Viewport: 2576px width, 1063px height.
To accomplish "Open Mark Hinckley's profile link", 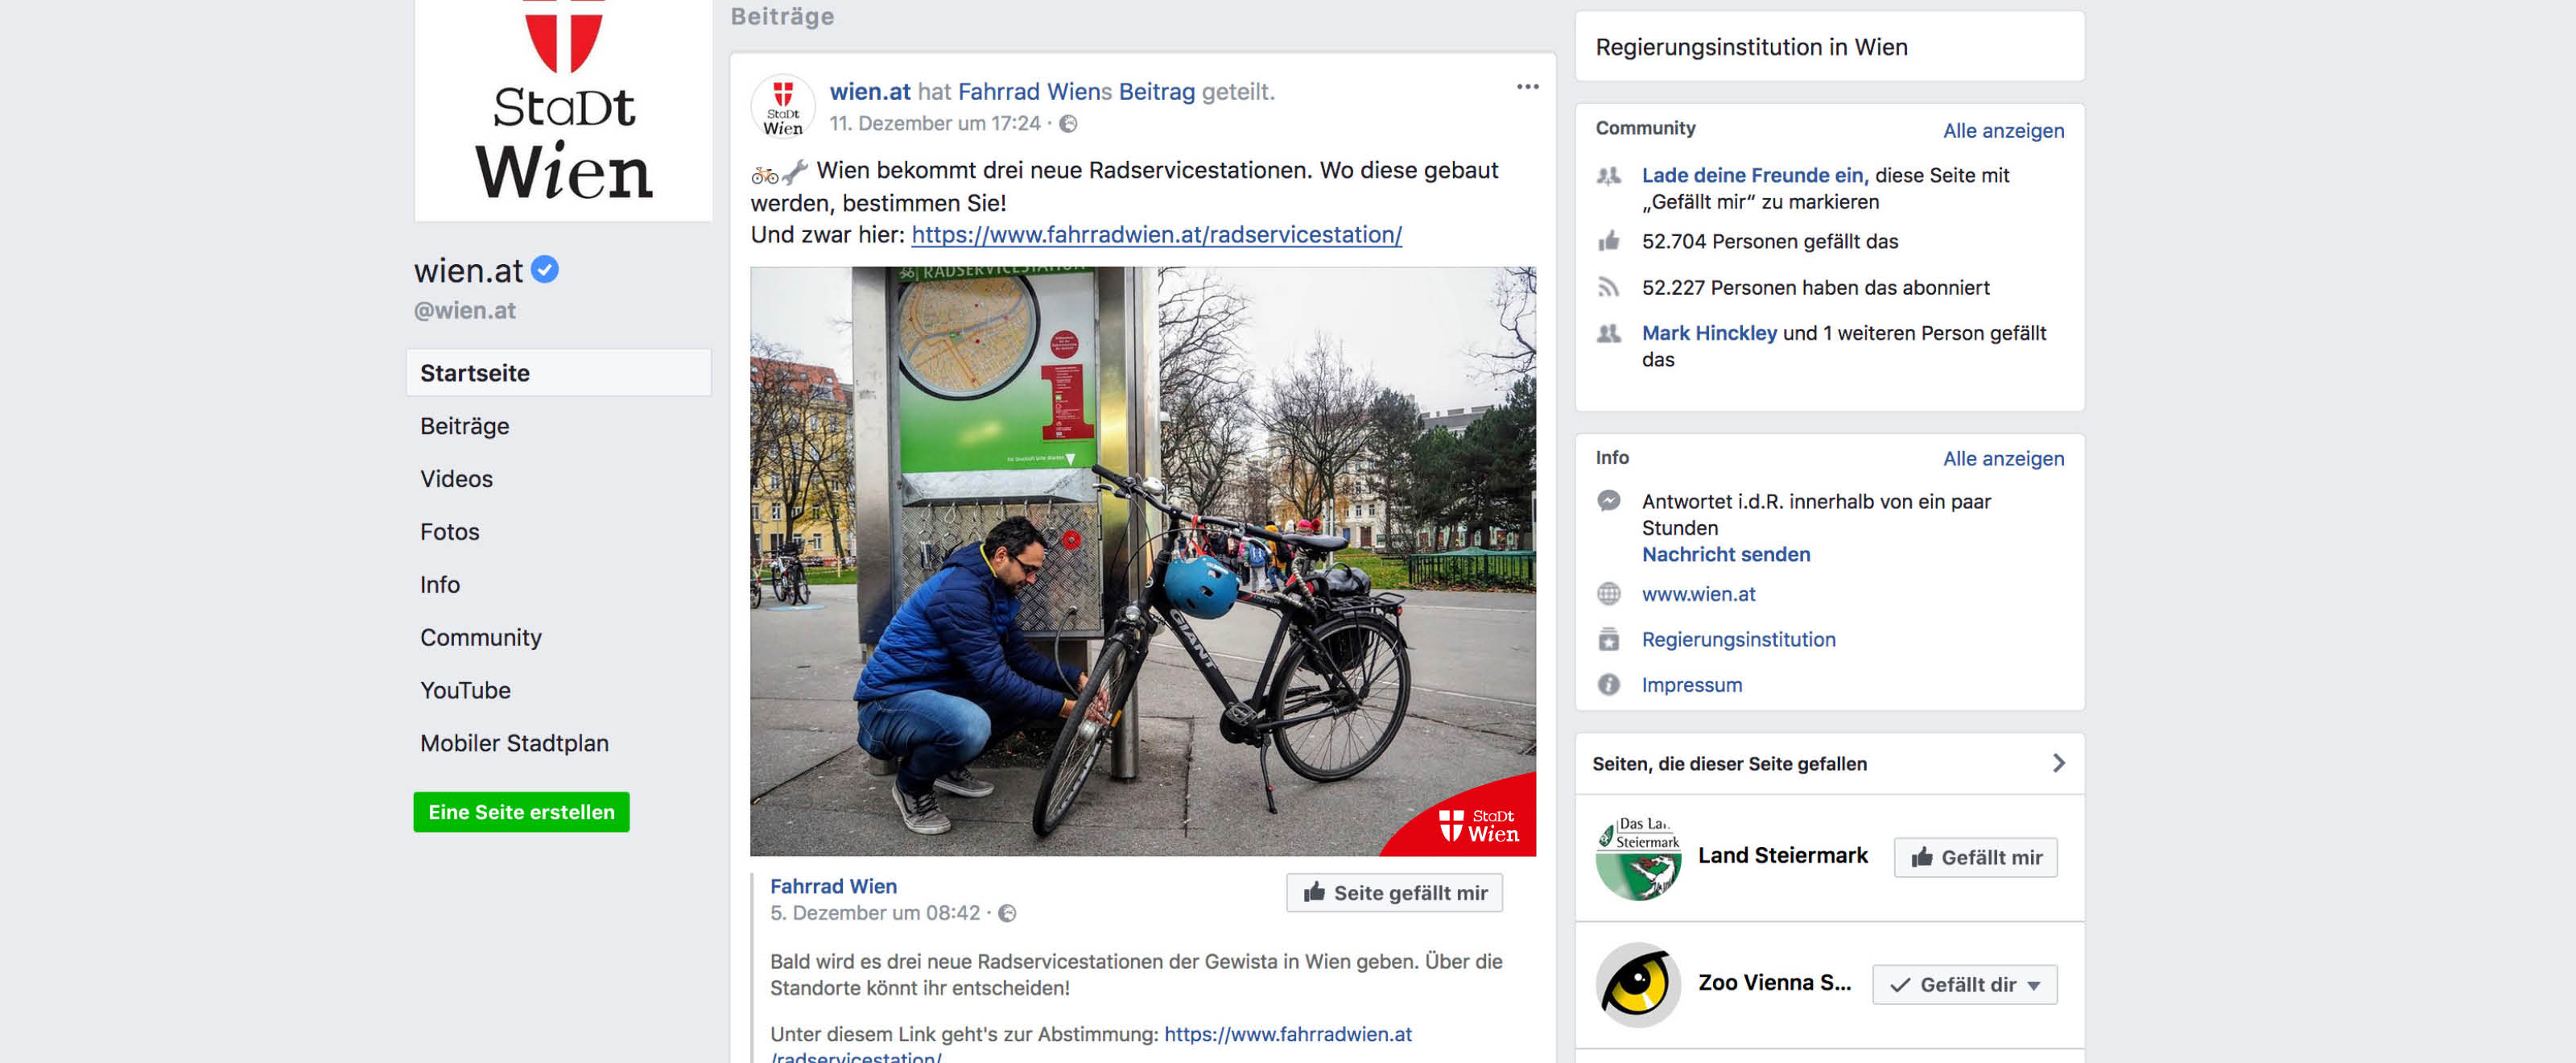I will click(1709, 334).
